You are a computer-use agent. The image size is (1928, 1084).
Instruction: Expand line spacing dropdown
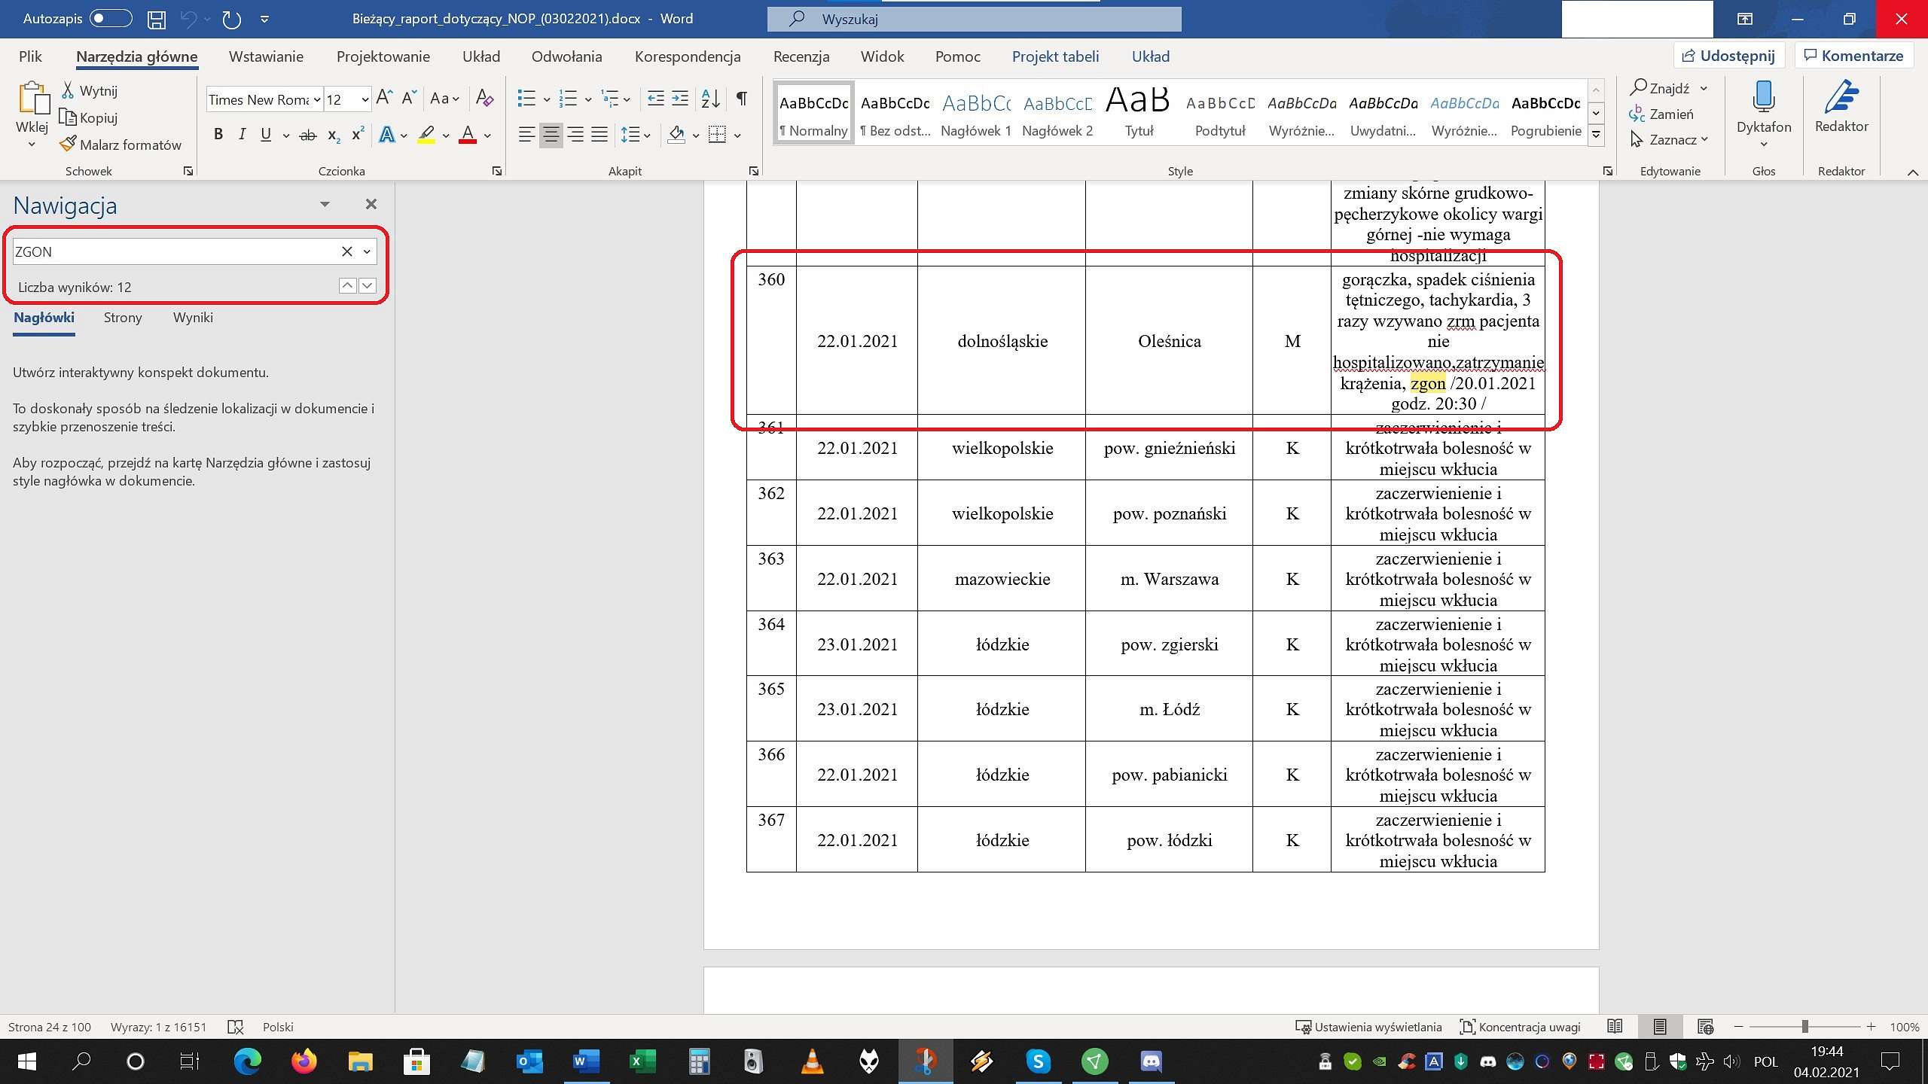click(x=647, y=136)
